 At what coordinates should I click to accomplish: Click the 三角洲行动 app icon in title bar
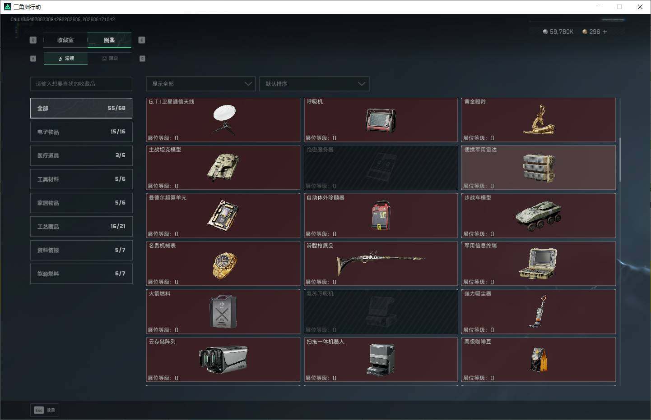pyautogui.click(x=7, y=7)
